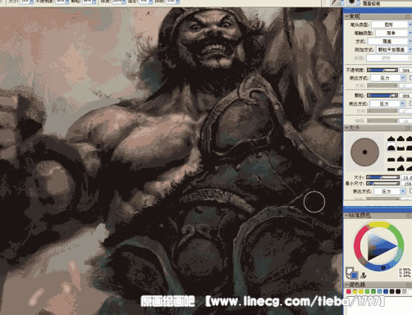Toggle invert checkbox beside size expression
Viewport: 412px width, 315px height.
pos(410,191)
